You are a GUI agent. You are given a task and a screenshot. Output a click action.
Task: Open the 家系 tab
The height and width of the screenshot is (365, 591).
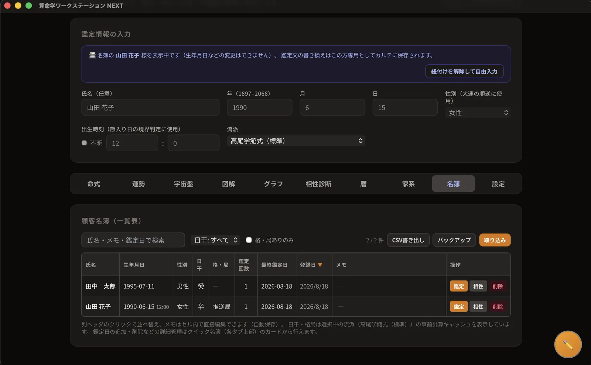coord(409,184)
